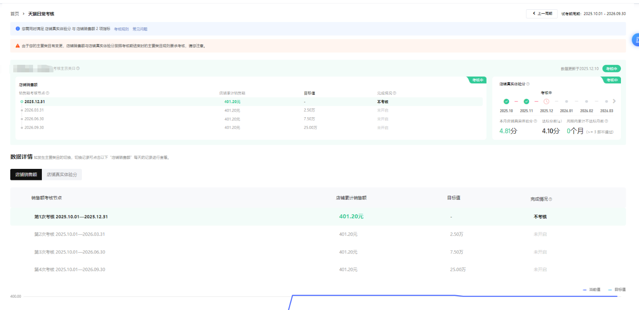Screen dimensions: 639x310
Task: Open the 考核规则 link
Action: 121,29
